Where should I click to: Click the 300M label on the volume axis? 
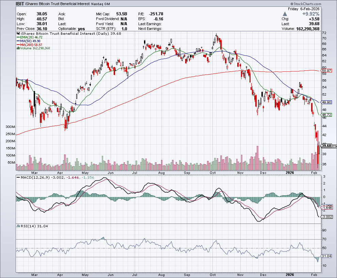pos(10,127)
